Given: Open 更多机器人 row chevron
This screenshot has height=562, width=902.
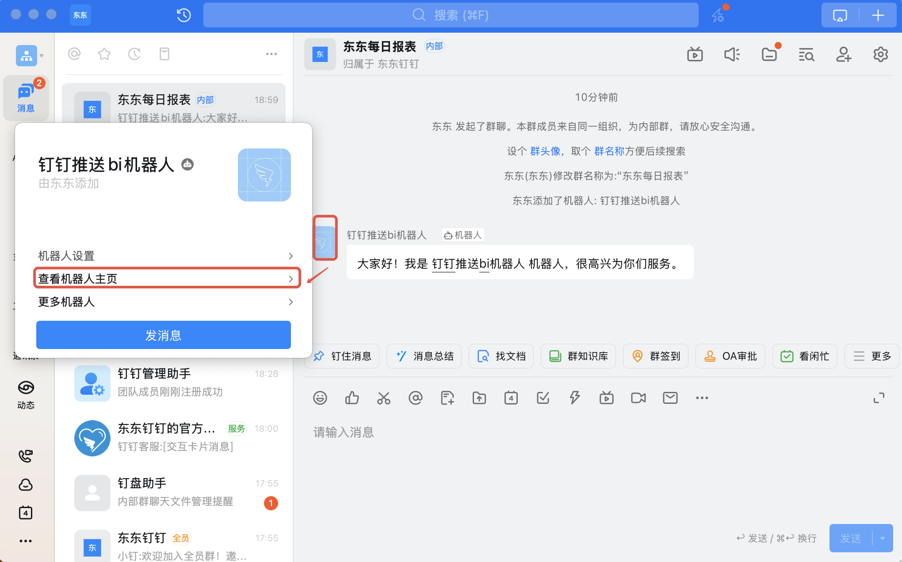Looking at the screenshot, I should point(290,302).
